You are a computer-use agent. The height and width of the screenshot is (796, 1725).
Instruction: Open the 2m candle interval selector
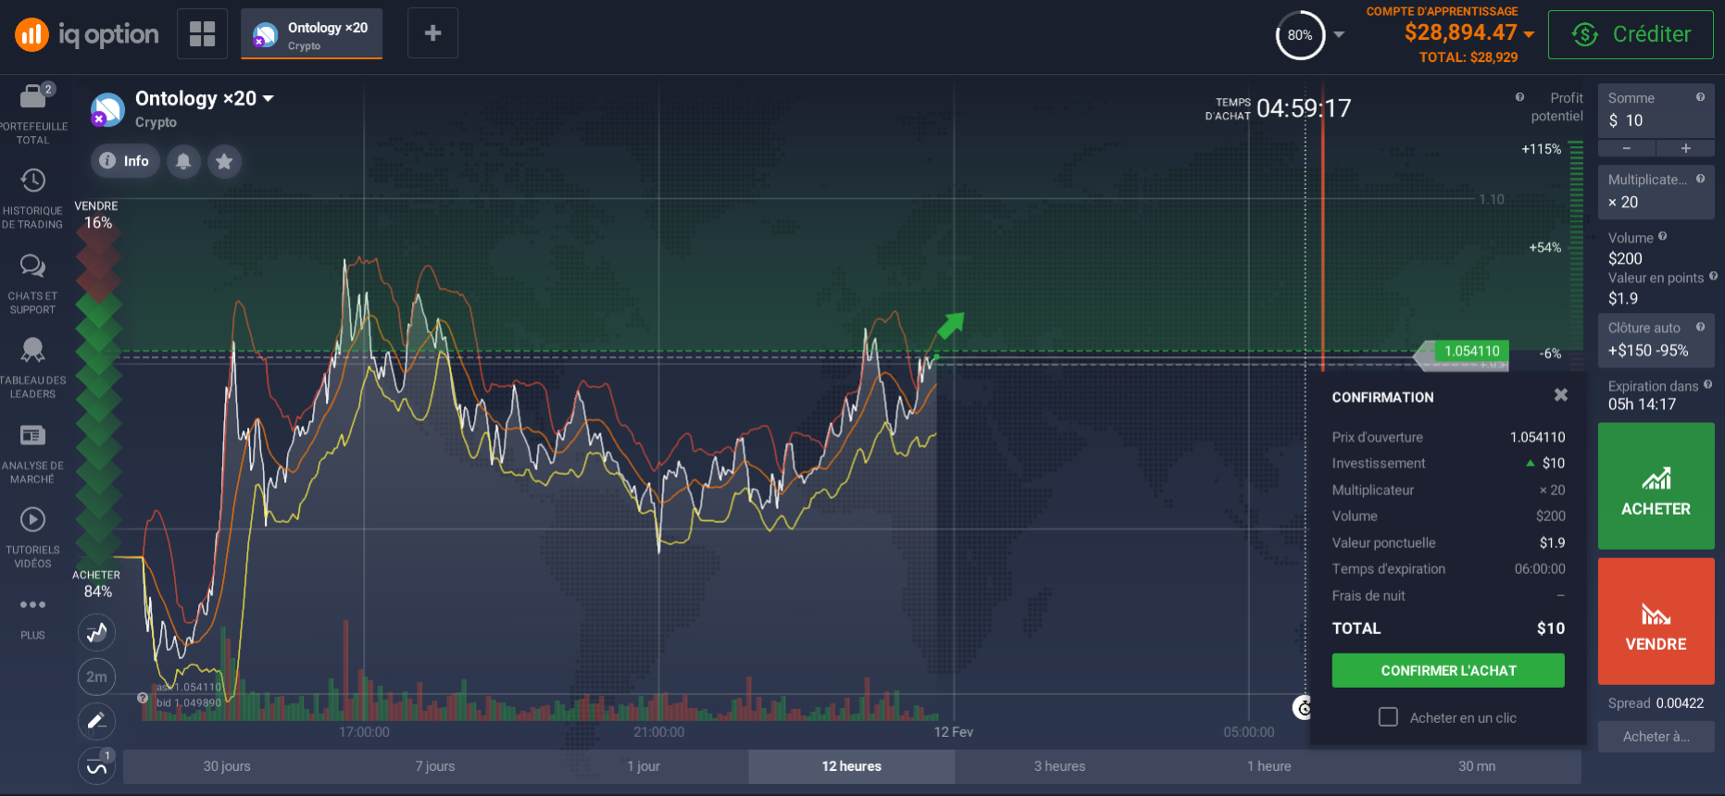pyautogui.click(x=96, y=677)
